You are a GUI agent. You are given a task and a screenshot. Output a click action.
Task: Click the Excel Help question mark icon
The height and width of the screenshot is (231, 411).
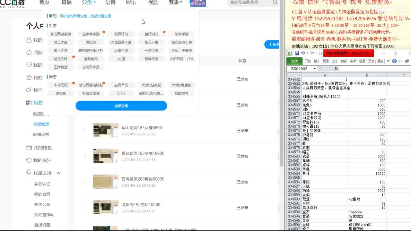tap(394, 62)
